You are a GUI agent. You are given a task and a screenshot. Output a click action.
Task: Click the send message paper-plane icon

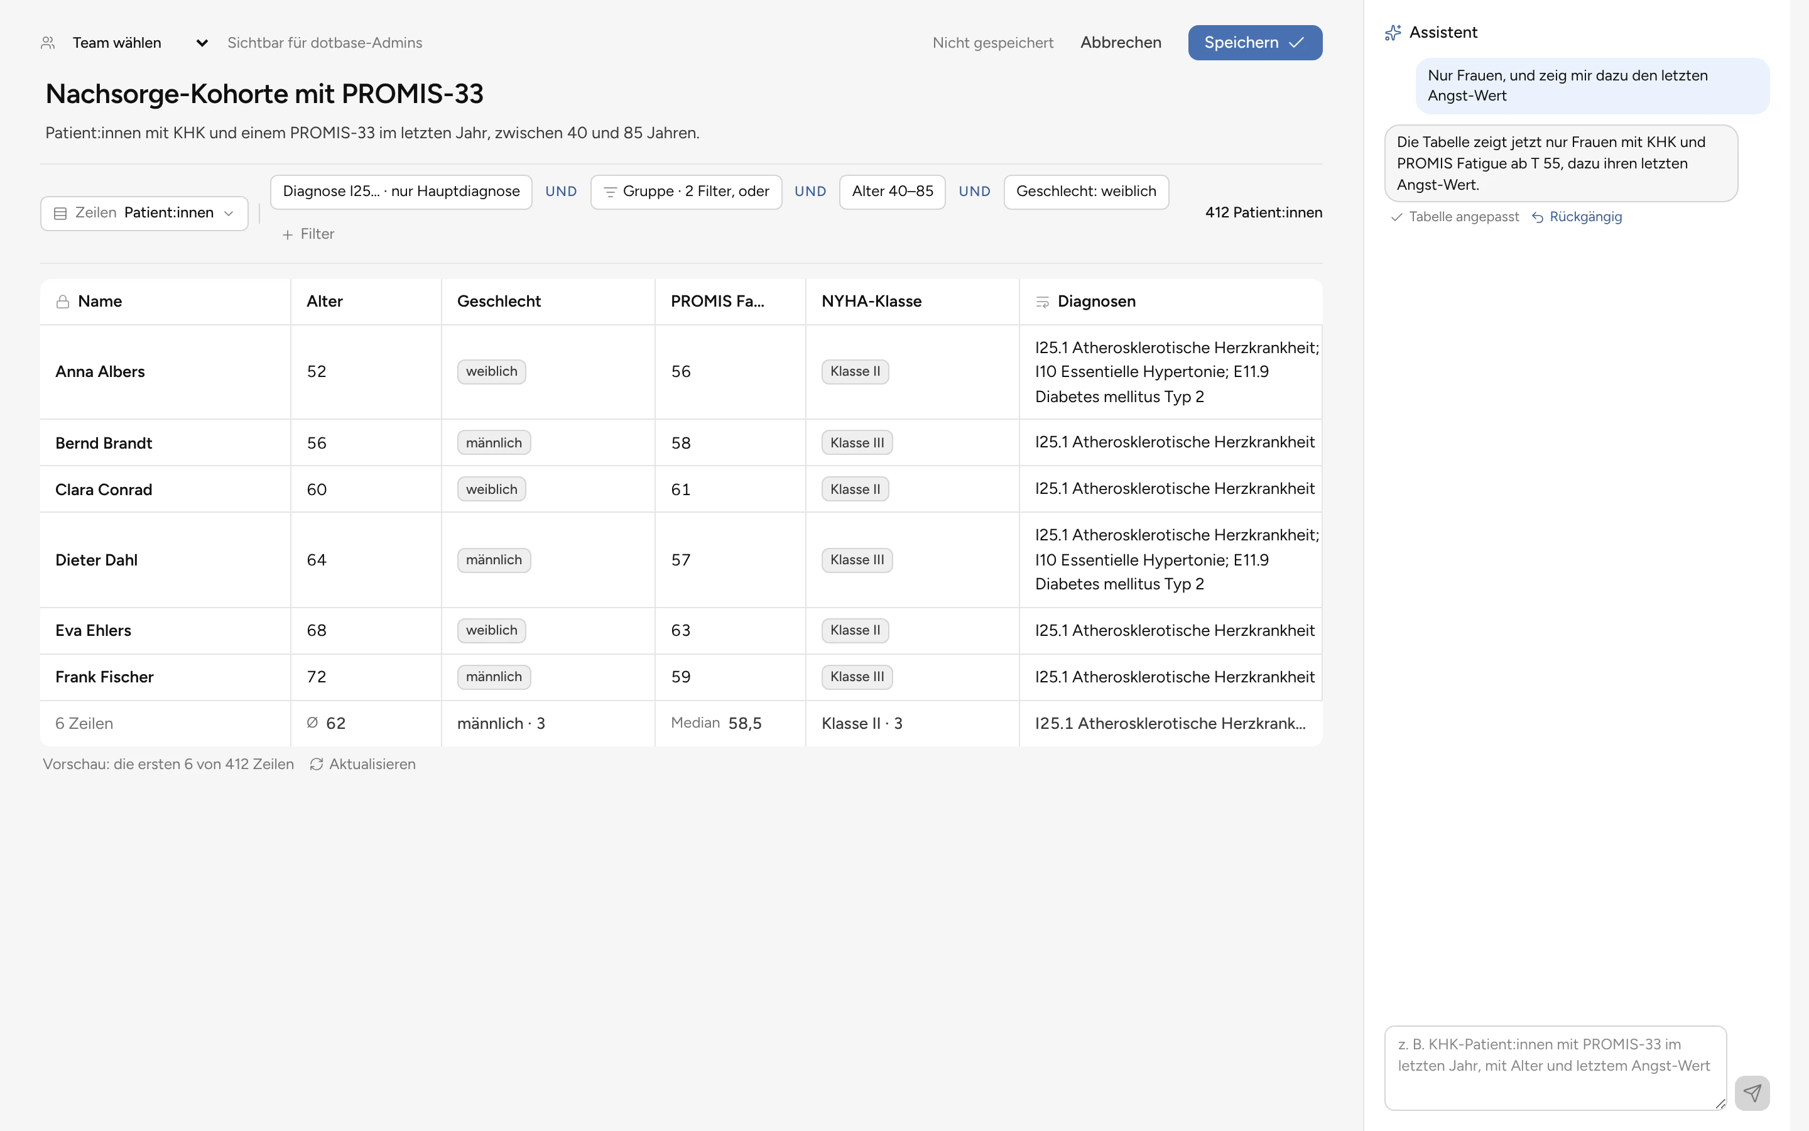pyautogui.click(x=1752, y=1093)
